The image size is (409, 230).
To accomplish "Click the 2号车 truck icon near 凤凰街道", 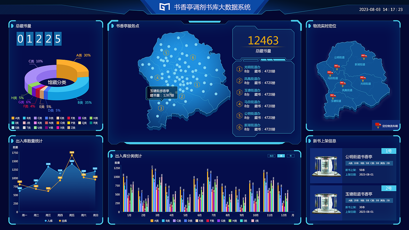I will 343,83.
